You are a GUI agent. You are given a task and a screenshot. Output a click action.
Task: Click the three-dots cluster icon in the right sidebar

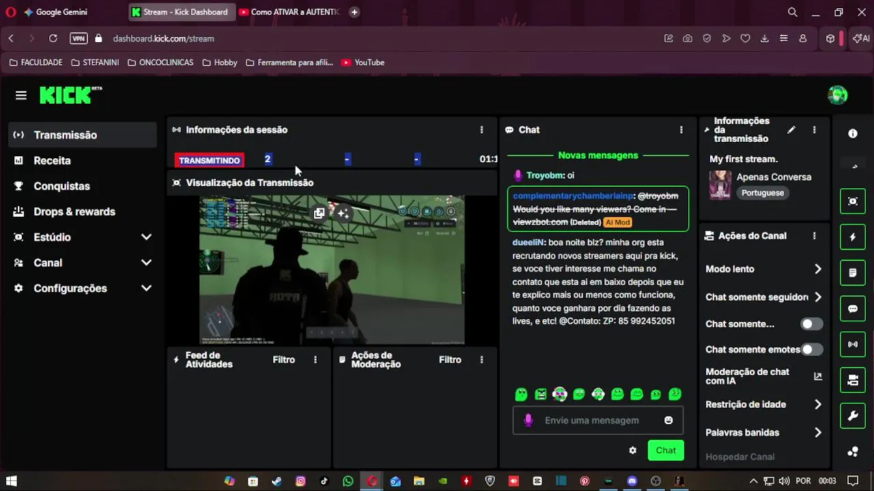(853, 451)
